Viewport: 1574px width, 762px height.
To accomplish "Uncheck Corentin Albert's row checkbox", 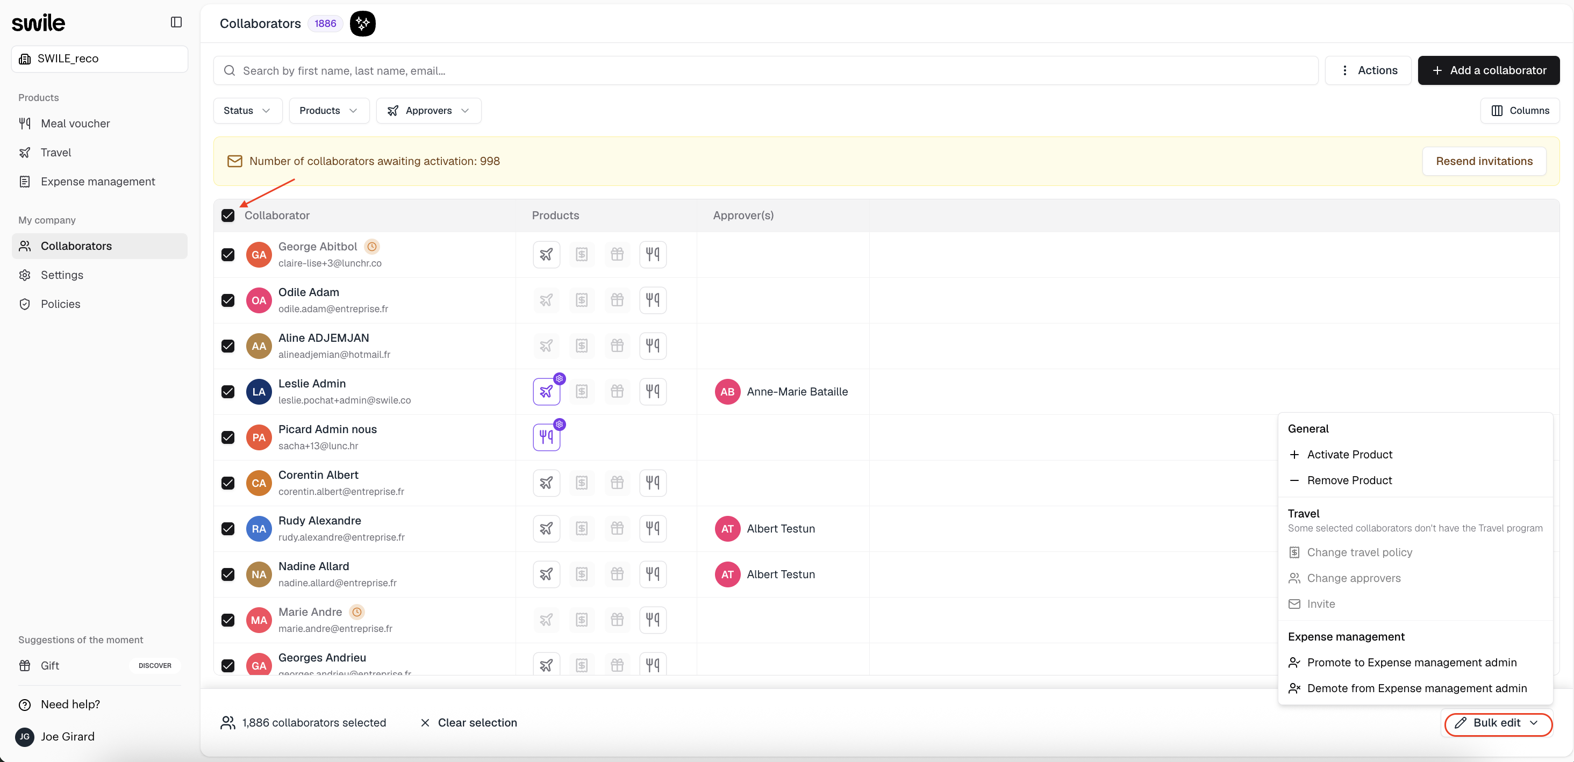I will 228,483.
